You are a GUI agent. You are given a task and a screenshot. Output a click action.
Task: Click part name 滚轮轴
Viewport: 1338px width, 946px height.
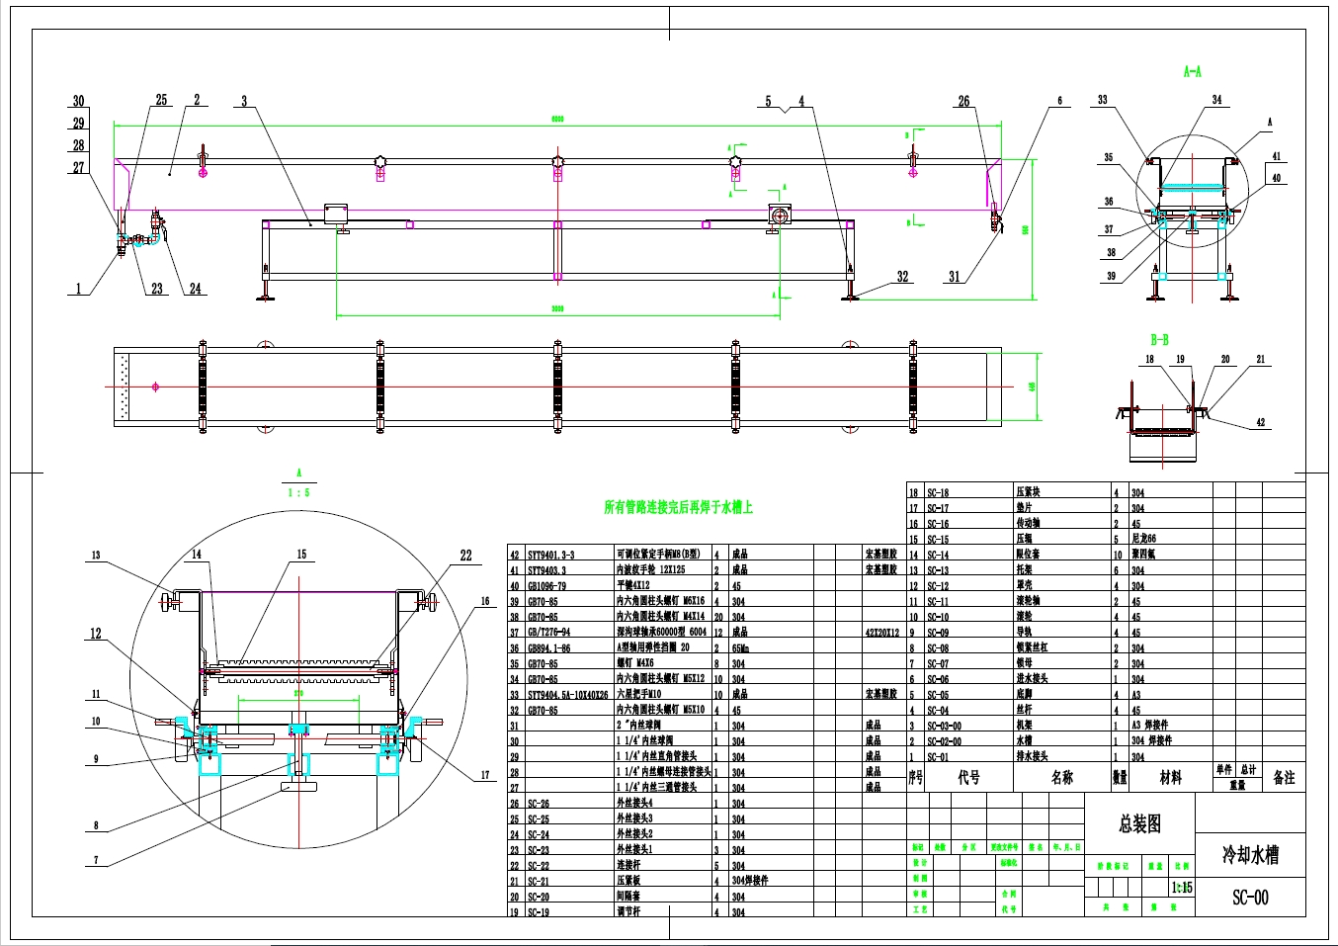(1028, 600)
